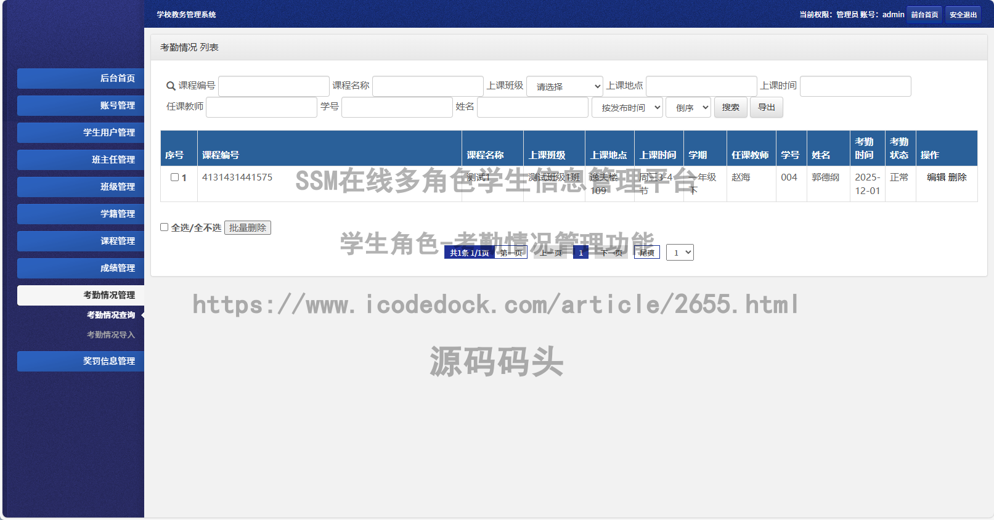Click the Delete link for row 1
This screenshot has width=994, height=520.
click(957, 177)
